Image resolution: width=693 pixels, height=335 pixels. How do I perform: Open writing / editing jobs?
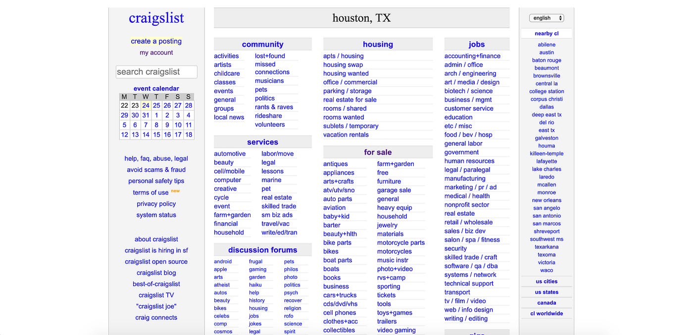point(466,319)
